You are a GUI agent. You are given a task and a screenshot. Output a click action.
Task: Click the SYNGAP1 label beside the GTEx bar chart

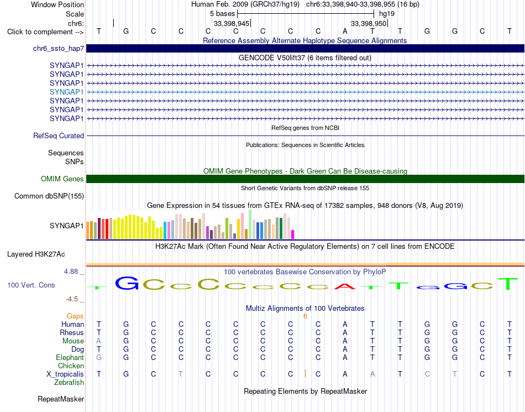pyautogui.click(x=67, y=226)
